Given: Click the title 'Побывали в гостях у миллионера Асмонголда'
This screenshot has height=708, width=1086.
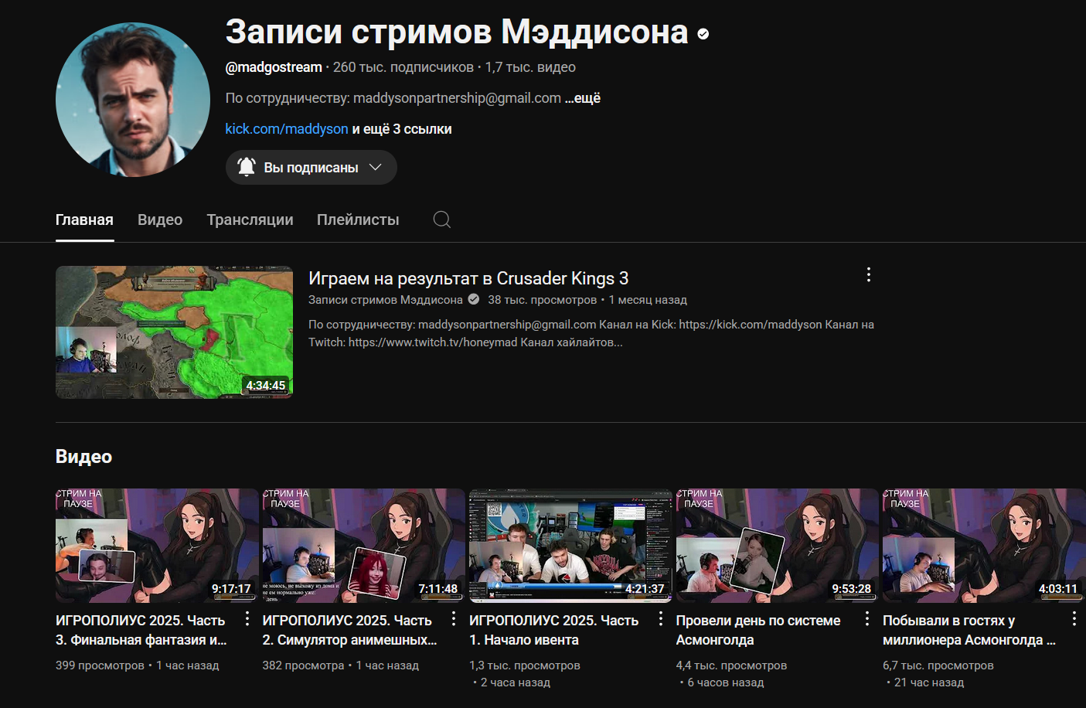Looking at the screenshot, I should point(969,630).
